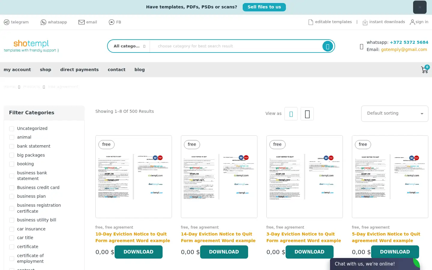This screenshot has width=432, height=270.
Task: Open 5-Day Eviction Notice to Quit title link
Action: pyautogui.click(x=386, y=237)
